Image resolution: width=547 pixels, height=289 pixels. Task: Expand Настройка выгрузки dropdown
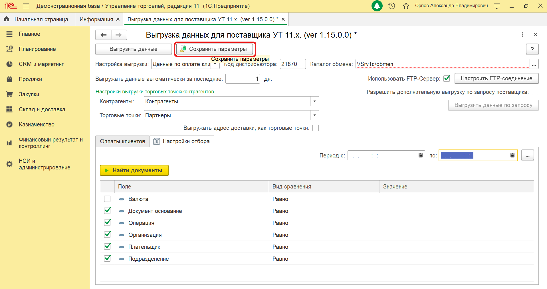pyautogui.click(x=215, y=64)
